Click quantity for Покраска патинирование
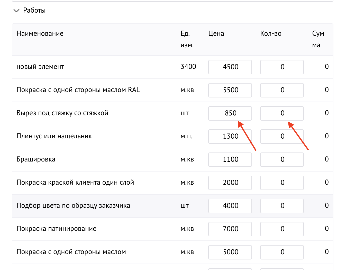The width and height of the screenshot is (346, 270). tap(282, 229)
